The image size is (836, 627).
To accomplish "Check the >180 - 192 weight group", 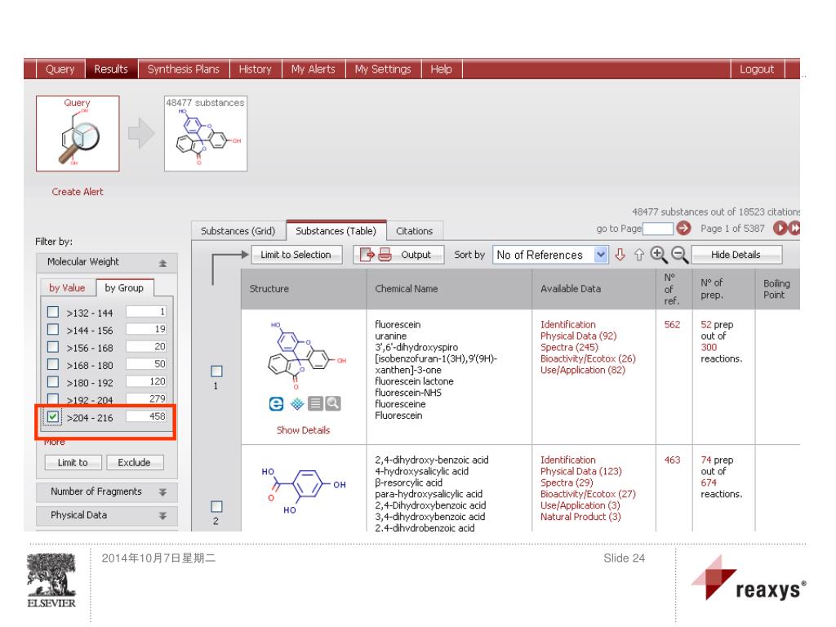I will click(x=53, y=382).
